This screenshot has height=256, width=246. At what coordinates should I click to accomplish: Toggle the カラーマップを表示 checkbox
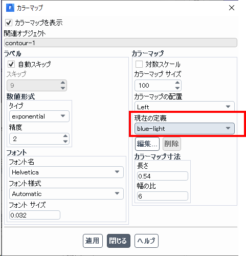pos(9,23)
